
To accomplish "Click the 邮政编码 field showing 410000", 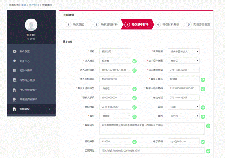I will tap(115, 141).
